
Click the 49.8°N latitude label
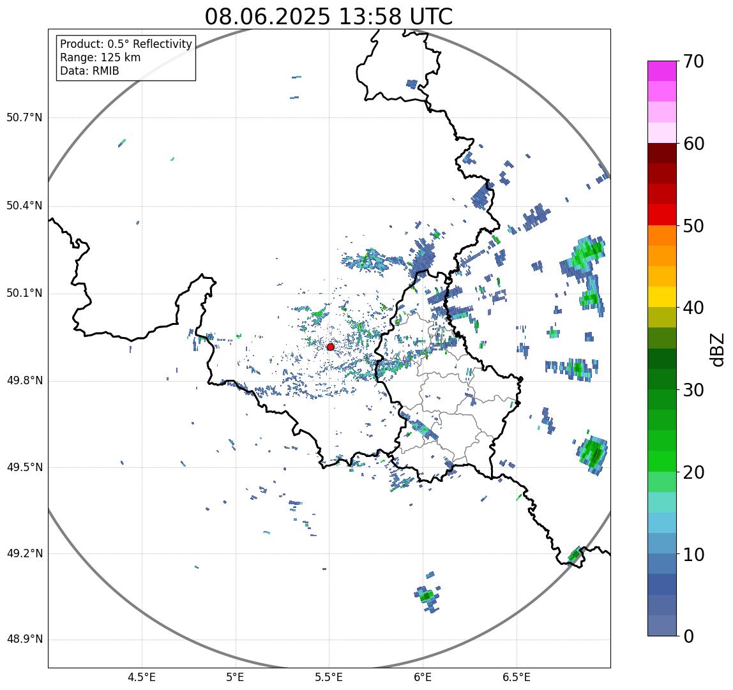[24, 380]
